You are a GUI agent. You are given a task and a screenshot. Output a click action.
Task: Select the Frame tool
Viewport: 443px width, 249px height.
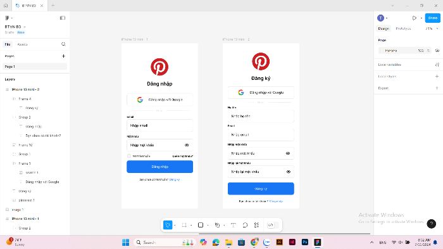tap(184, 225)
